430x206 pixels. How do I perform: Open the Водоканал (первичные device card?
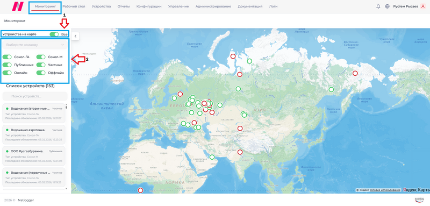point(34,177)
